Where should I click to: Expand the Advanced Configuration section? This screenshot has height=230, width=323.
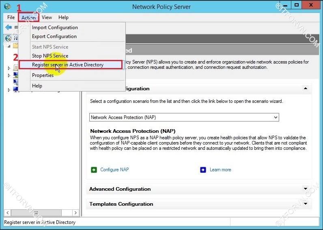point(305,189)
